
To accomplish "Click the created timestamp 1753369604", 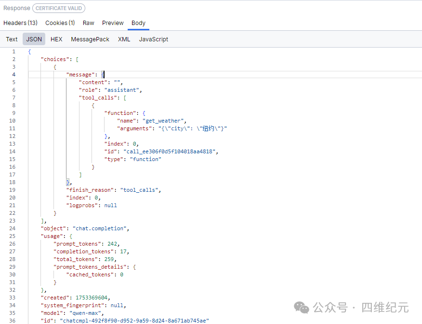I will pyautogui.click(x=92, y=298).
